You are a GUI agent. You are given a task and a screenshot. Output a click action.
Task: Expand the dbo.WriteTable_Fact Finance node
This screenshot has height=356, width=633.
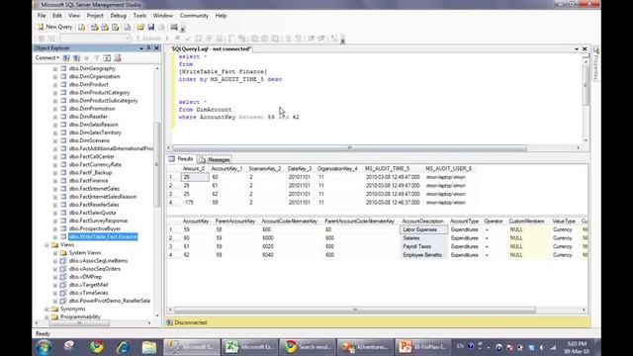[x=55, y=237]
